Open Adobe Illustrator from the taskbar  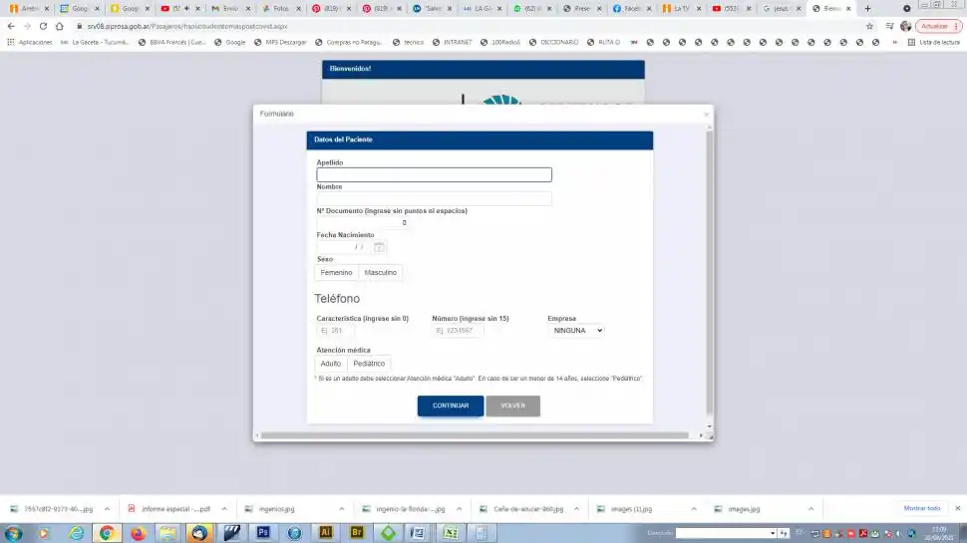pos(325,533)
